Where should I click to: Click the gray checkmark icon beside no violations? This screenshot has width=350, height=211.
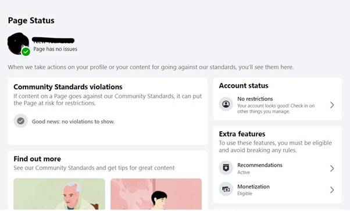pos(20,121)
